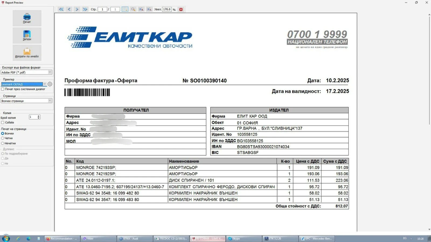Click the zoom in magnifier icon

[x=125, y=9]
